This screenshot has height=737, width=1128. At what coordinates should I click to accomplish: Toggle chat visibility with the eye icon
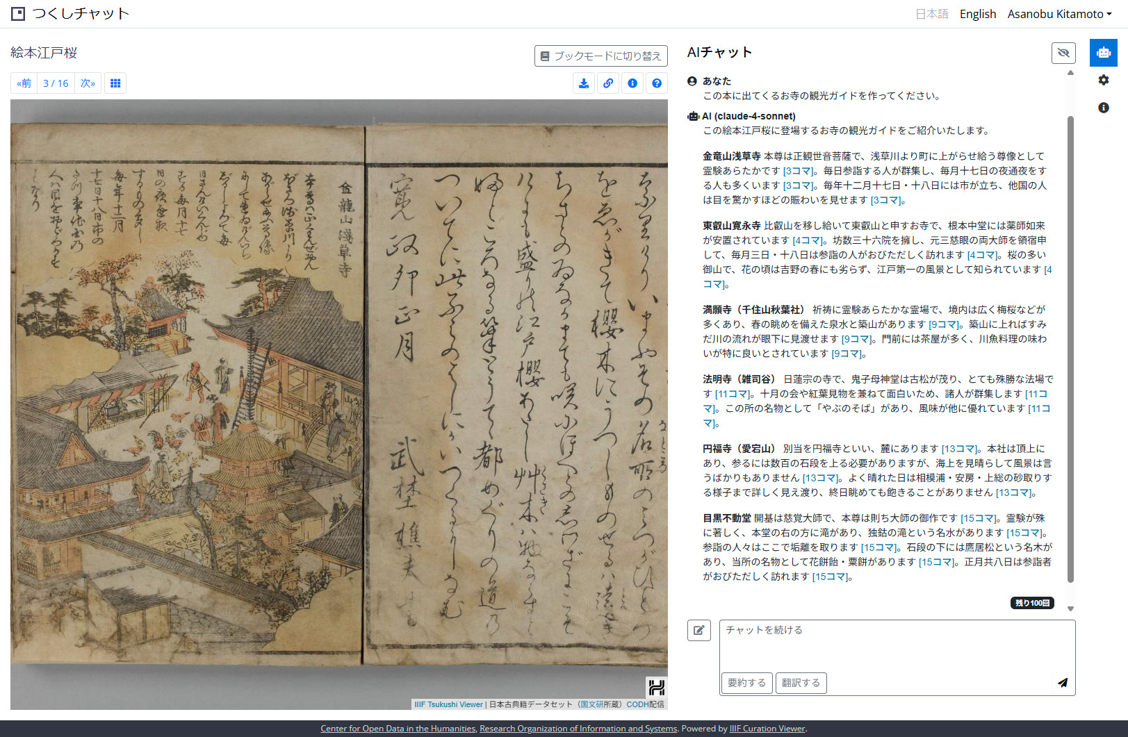point(1063,53)
